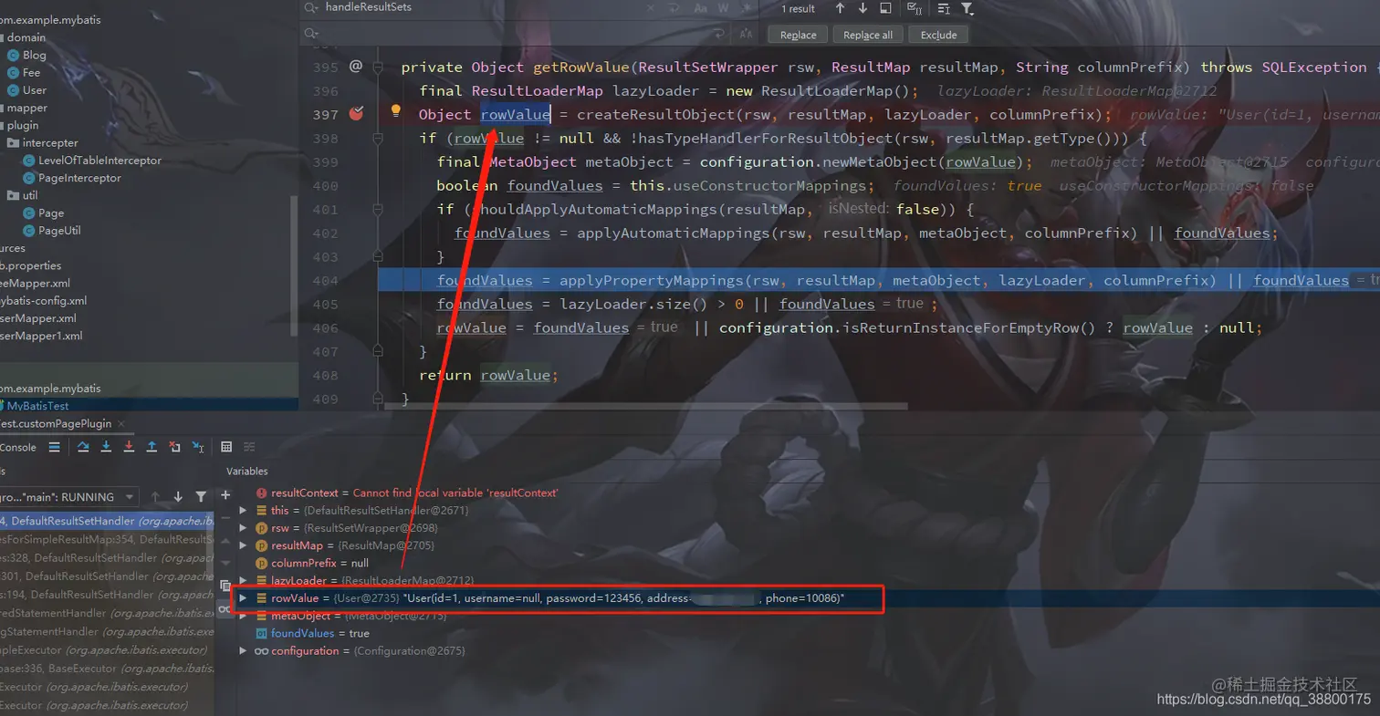
Task: Click the Force Step Into red arrow icon
Action: click(x=129, y=447)
